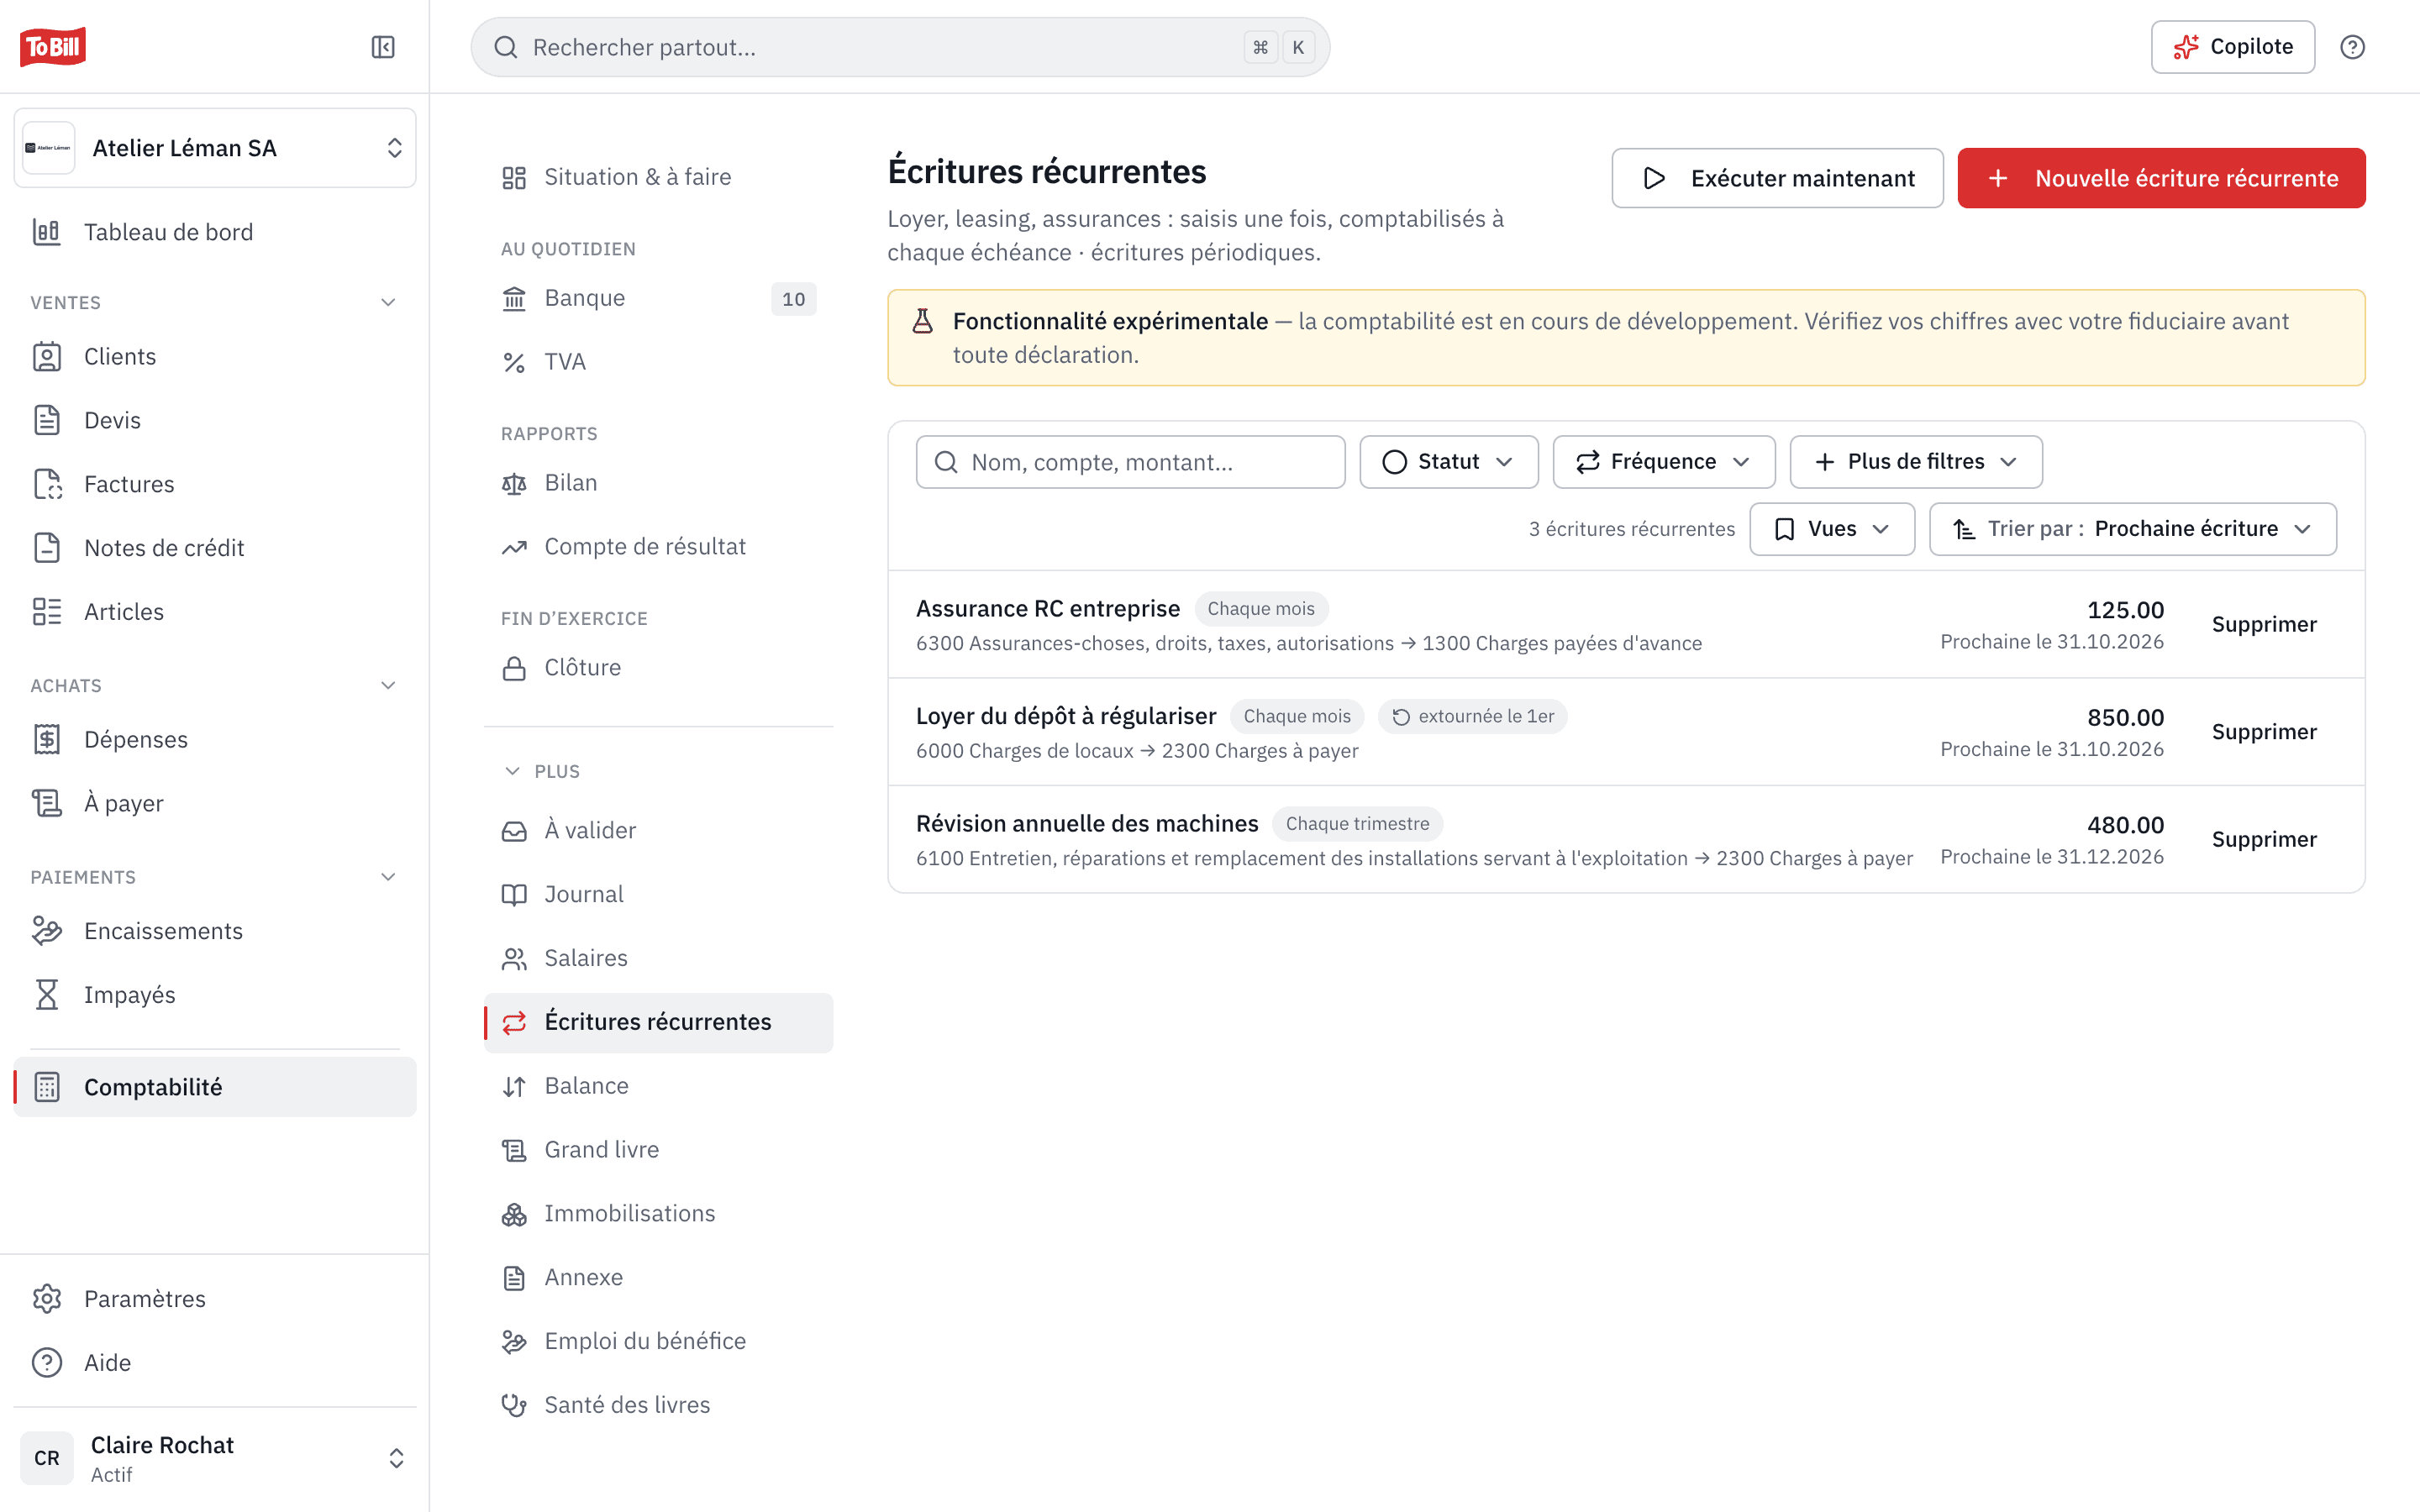The height and width of the screenshot is (1512, 2420).
Task: Click the ToBill logo
Action: (x=52, y=47)
